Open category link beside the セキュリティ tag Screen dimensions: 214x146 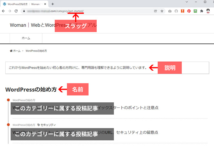point(24,125)
